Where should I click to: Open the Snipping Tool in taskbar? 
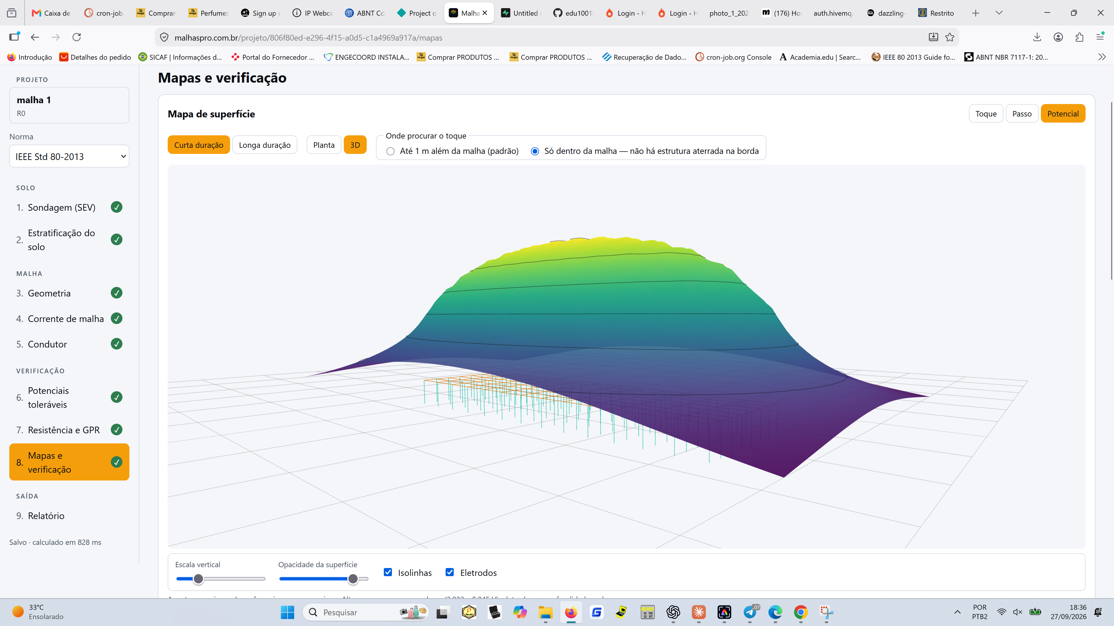click(x=827, y=612)
